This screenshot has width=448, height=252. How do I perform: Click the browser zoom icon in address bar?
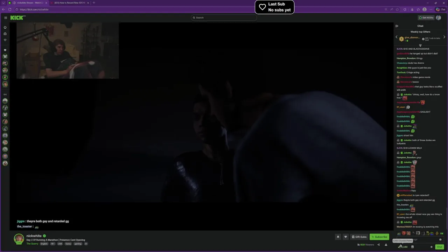pos(386,9)
